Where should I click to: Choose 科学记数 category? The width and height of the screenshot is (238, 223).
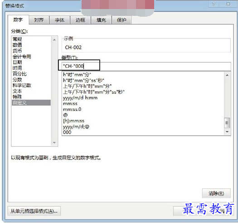(x=31, y=85)
